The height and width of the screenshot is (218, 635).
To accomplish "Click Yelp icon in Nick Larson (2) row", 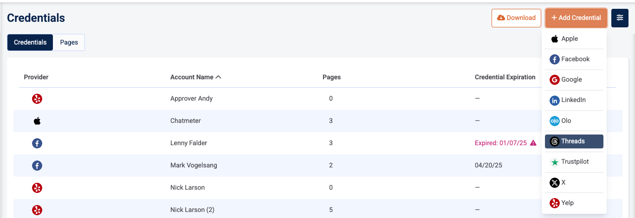I will (37, 210).
